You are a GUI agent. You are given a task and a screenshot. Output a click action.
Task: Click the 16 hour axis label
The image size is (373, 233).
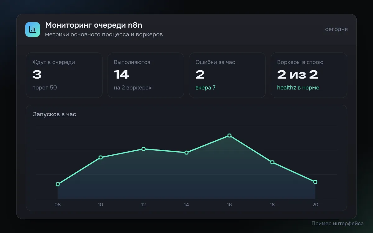pyautogui.click(x=229, y=205)
